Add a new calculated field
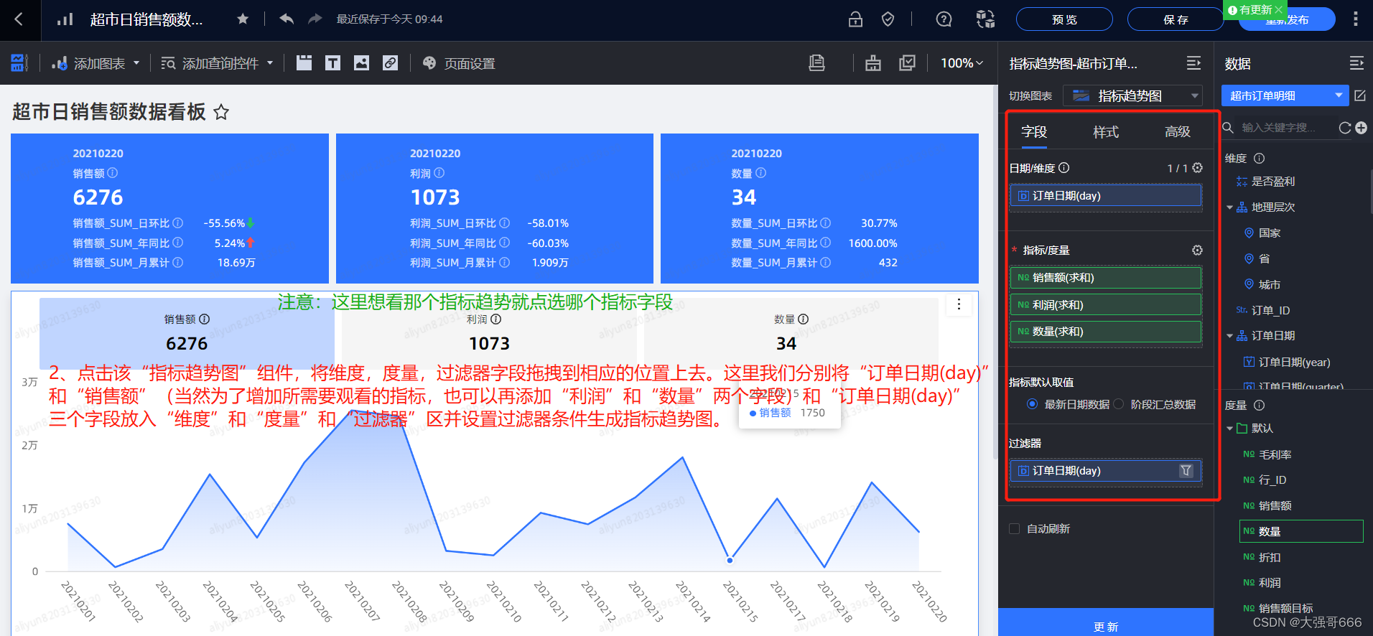Screen dimensions: 1373x636 tap(1361, 128)
